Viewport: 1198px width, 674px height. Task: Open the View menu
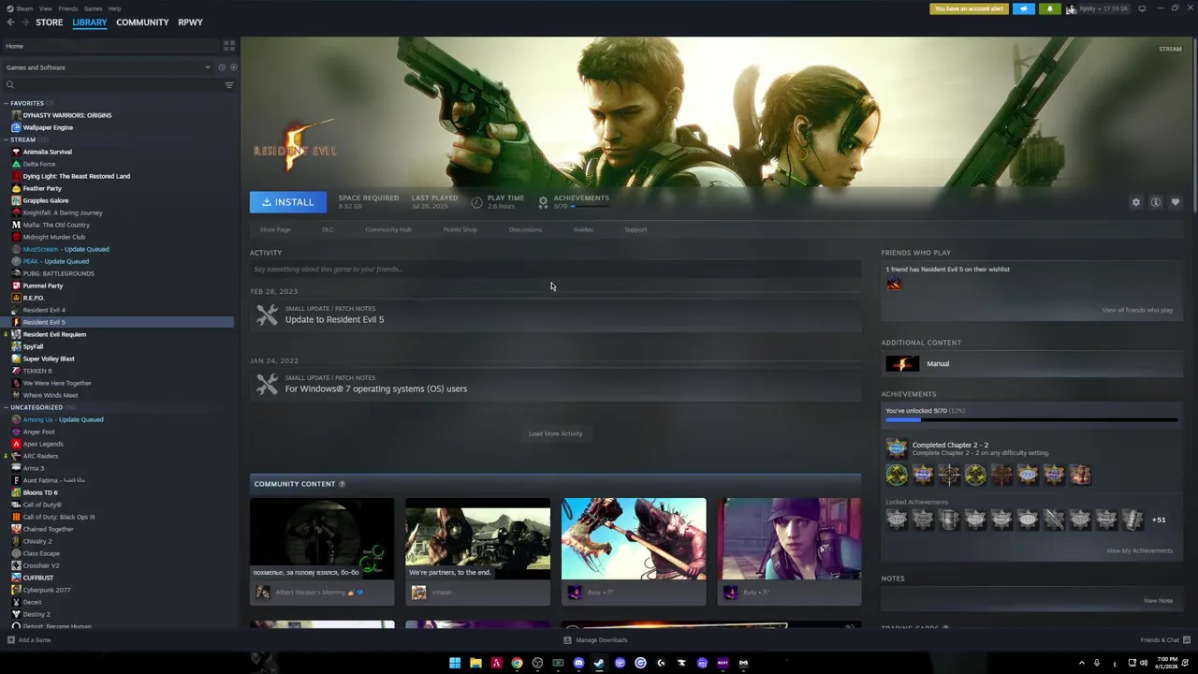coord(45,8)
